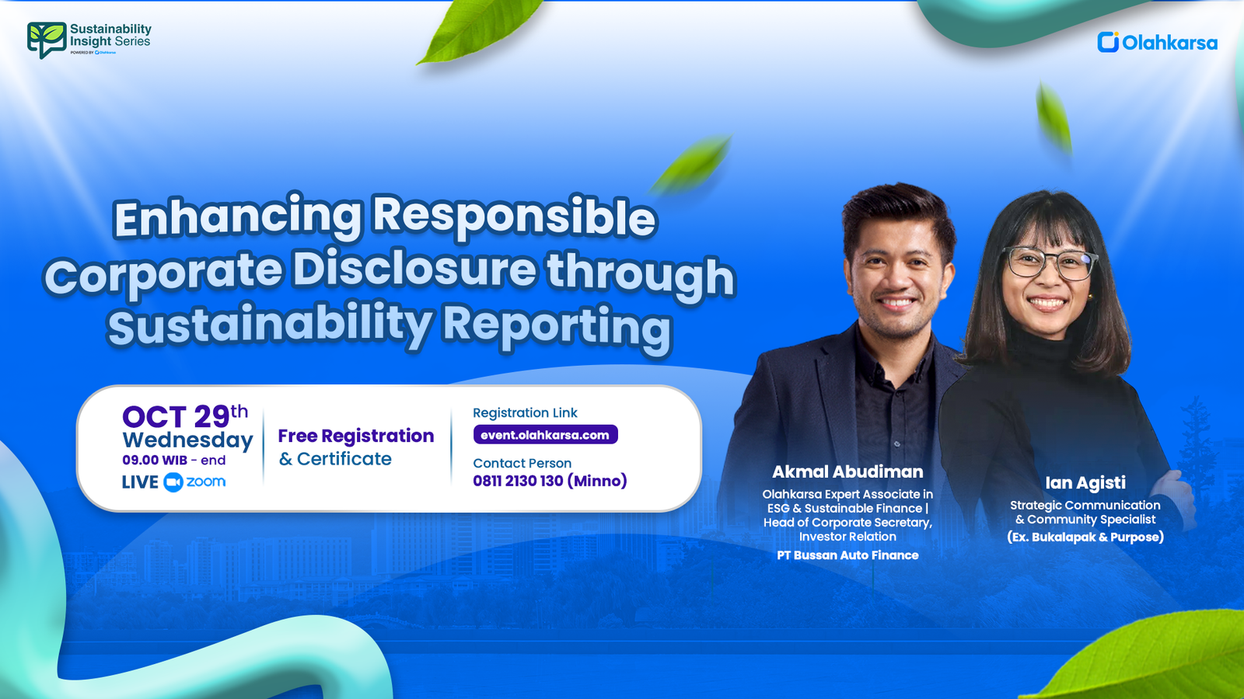Open the 09.00 WIB time details
This screenshot has width=1244, height=699.
tap(173, 459)
